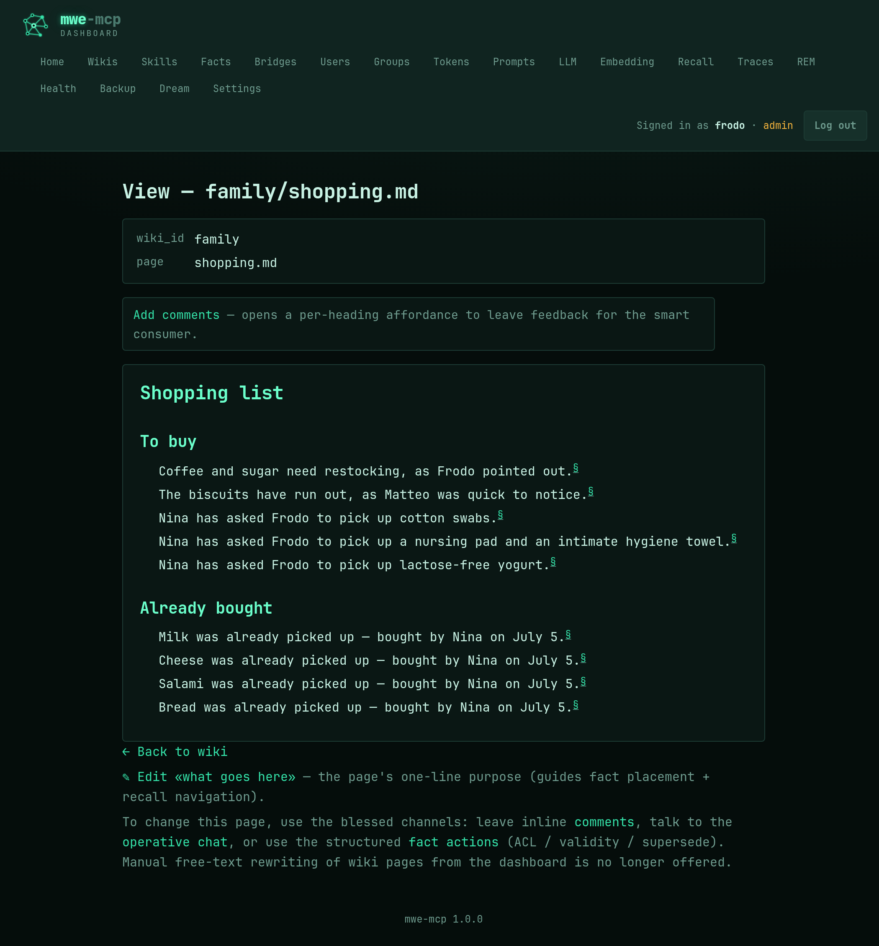The image size is (879, 946).
Task: Follow the Back to wiki link
Action: coord(175,751)
